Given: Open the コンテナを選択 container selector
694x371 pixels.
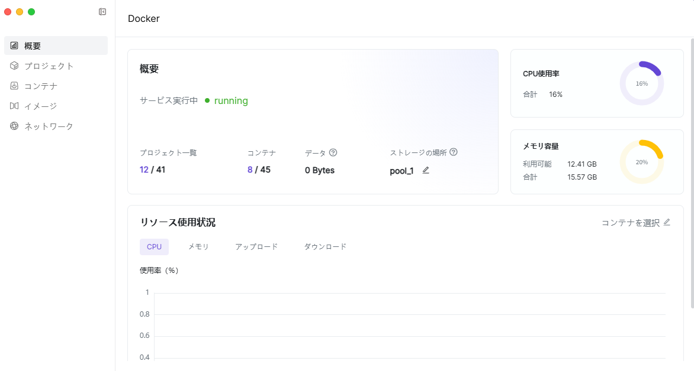Looking at the screenshot, I should pyautogui.click(x=636, y=223).
